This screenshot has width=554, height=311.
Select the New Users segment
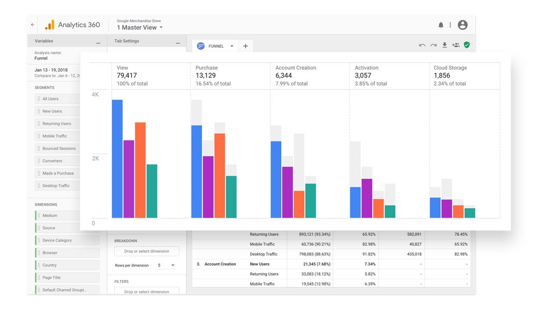coord(58,111)
